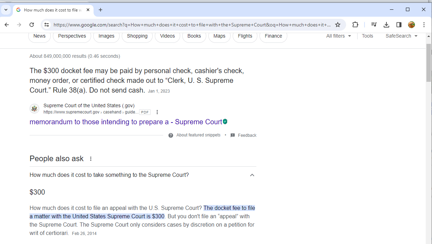Viewport: 432px width, 244px height.
Task: Click the browser address bar URL
Action: (x=192, y=25)
